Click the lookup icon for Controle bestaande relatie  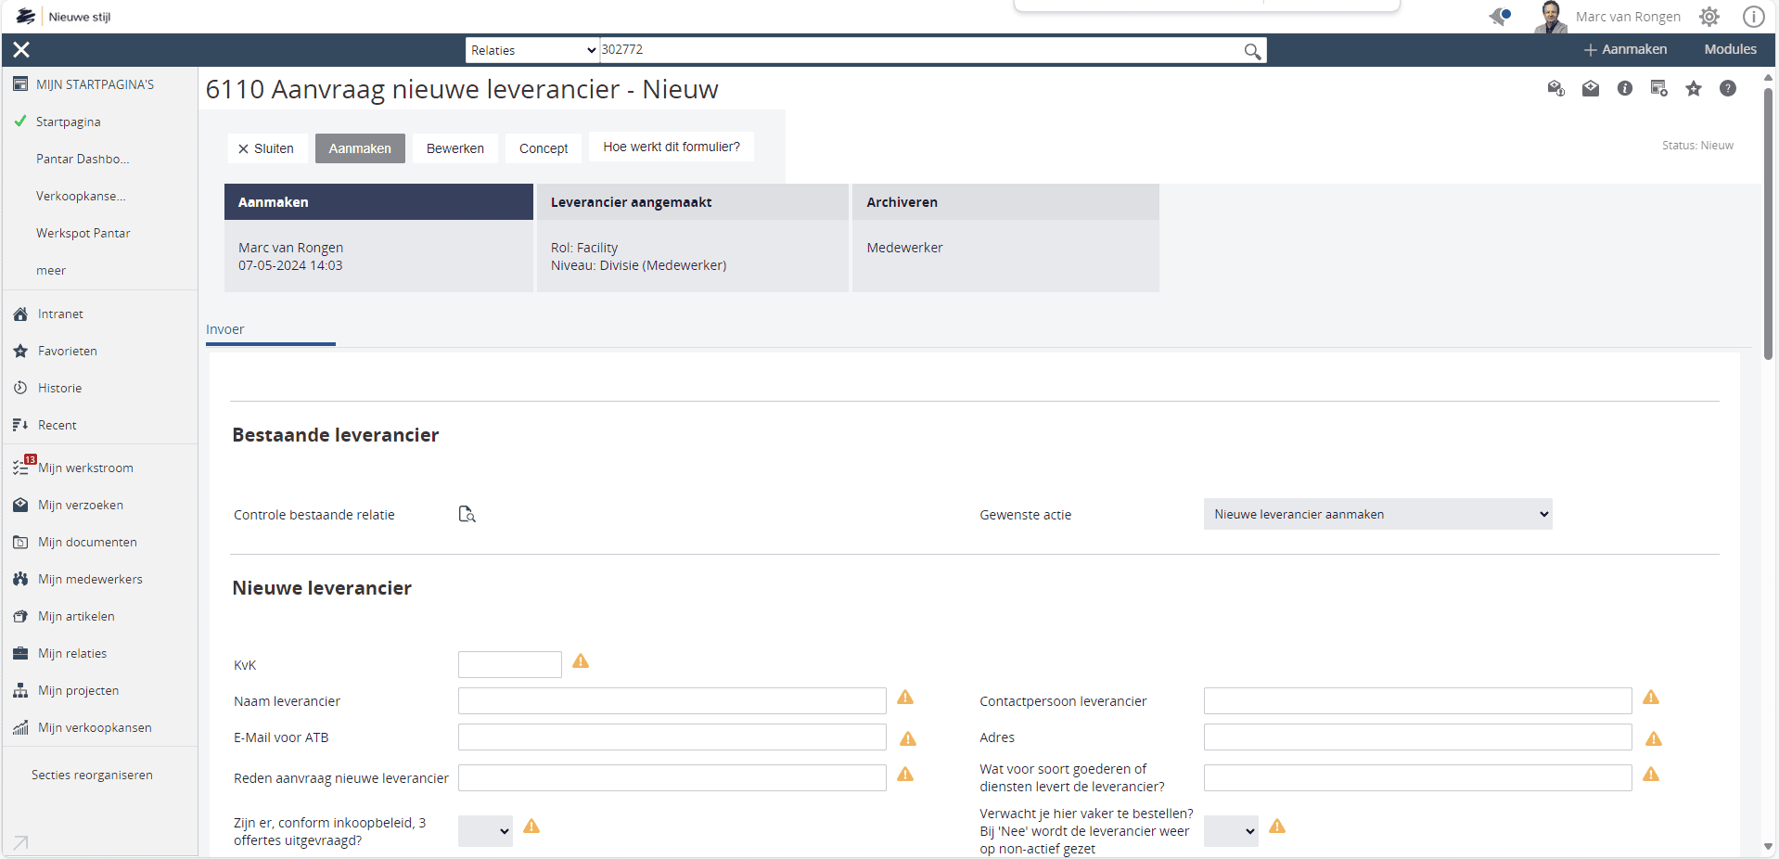click(x=467, y=514)
